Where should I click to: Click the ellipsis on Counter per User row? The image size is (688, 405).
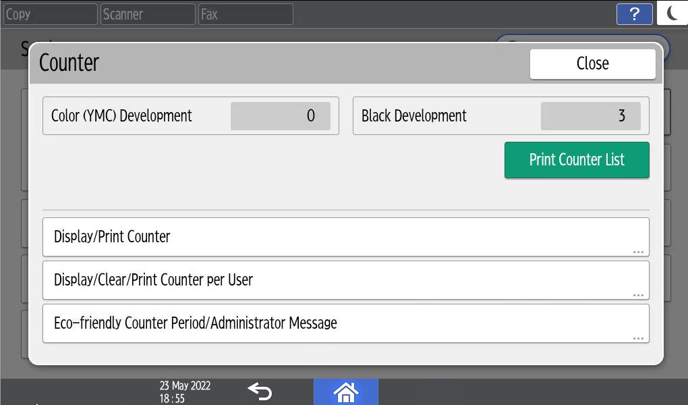click(x=637, y=295)
